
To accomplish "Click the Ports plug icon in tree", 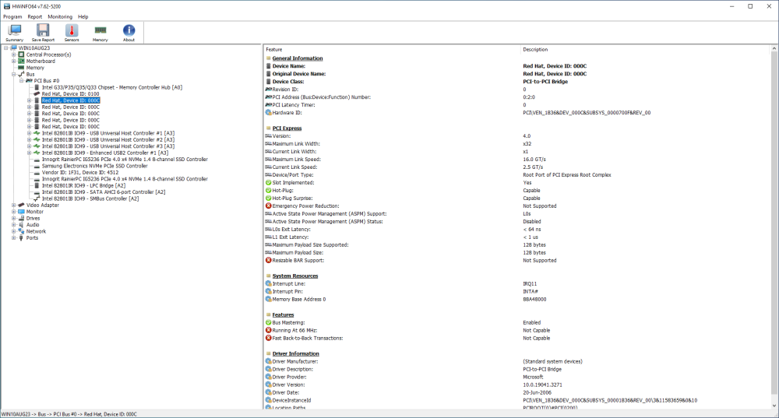I will (21, 237).
